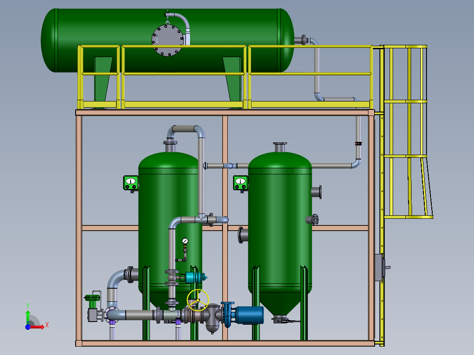Click the round white pressure gauge dial
The image size is (474, 355).
click(185, 241)
